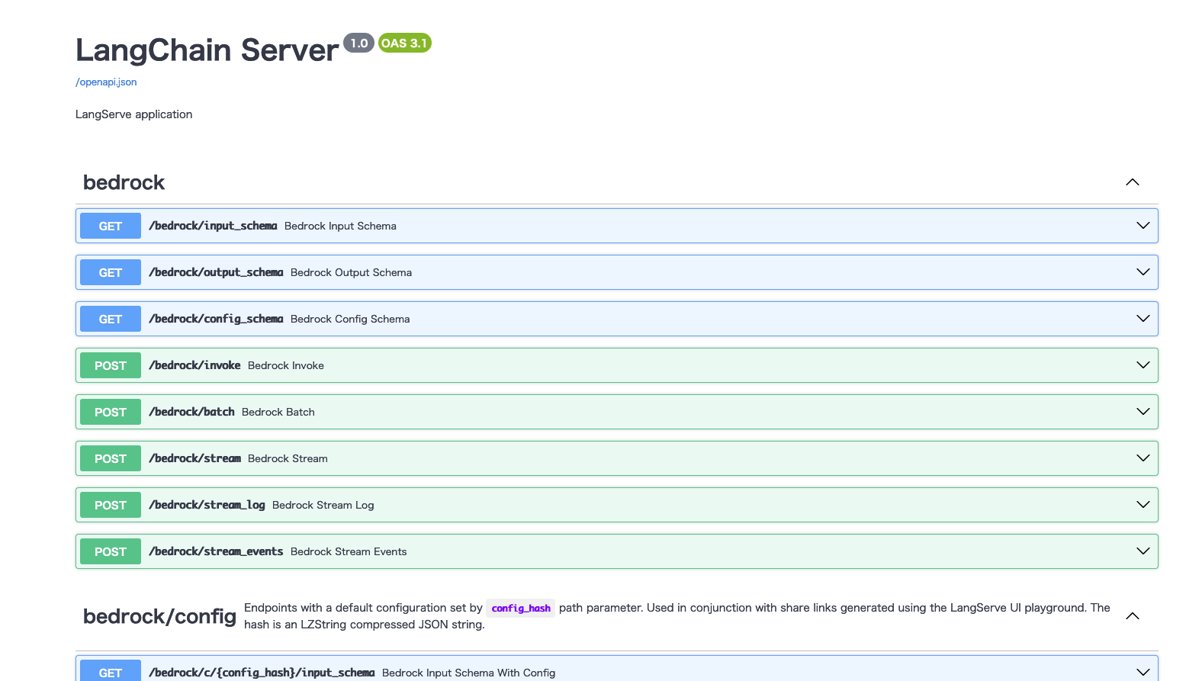Image resolution: width=1202 pixels, height=681 pixels.
Task: Click the config_hash code label
Action: point(521,608)
